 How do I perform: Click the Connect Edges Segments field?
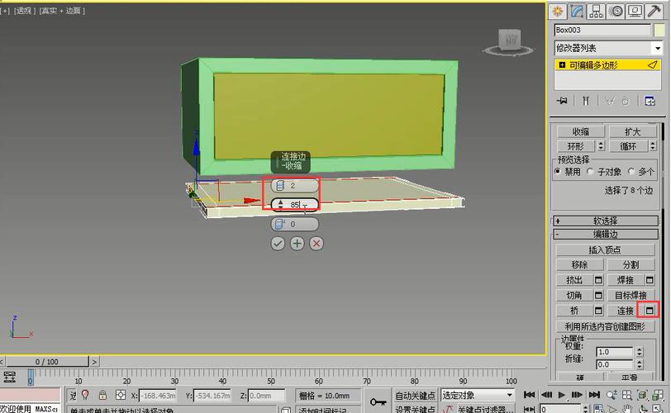pos(295,185)
